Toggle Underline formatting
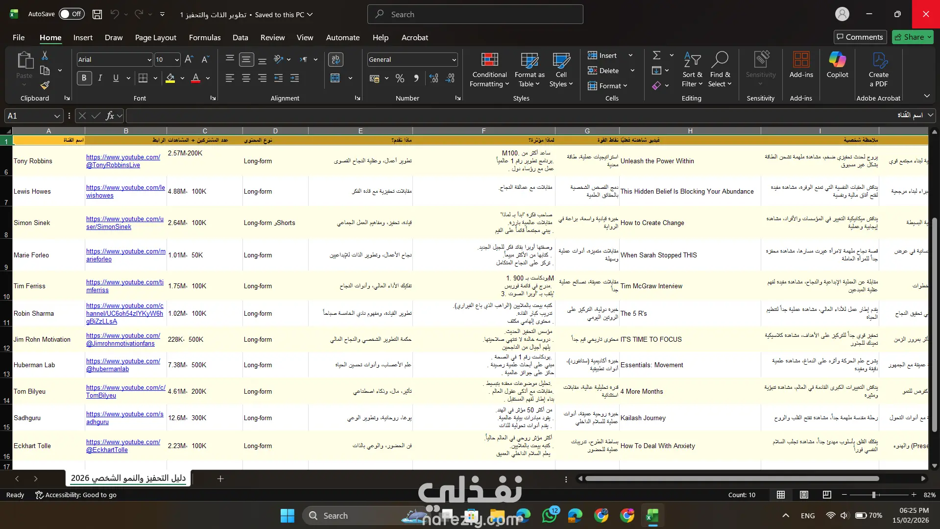This screenshot has width=940, height=529. coord(116,78)
